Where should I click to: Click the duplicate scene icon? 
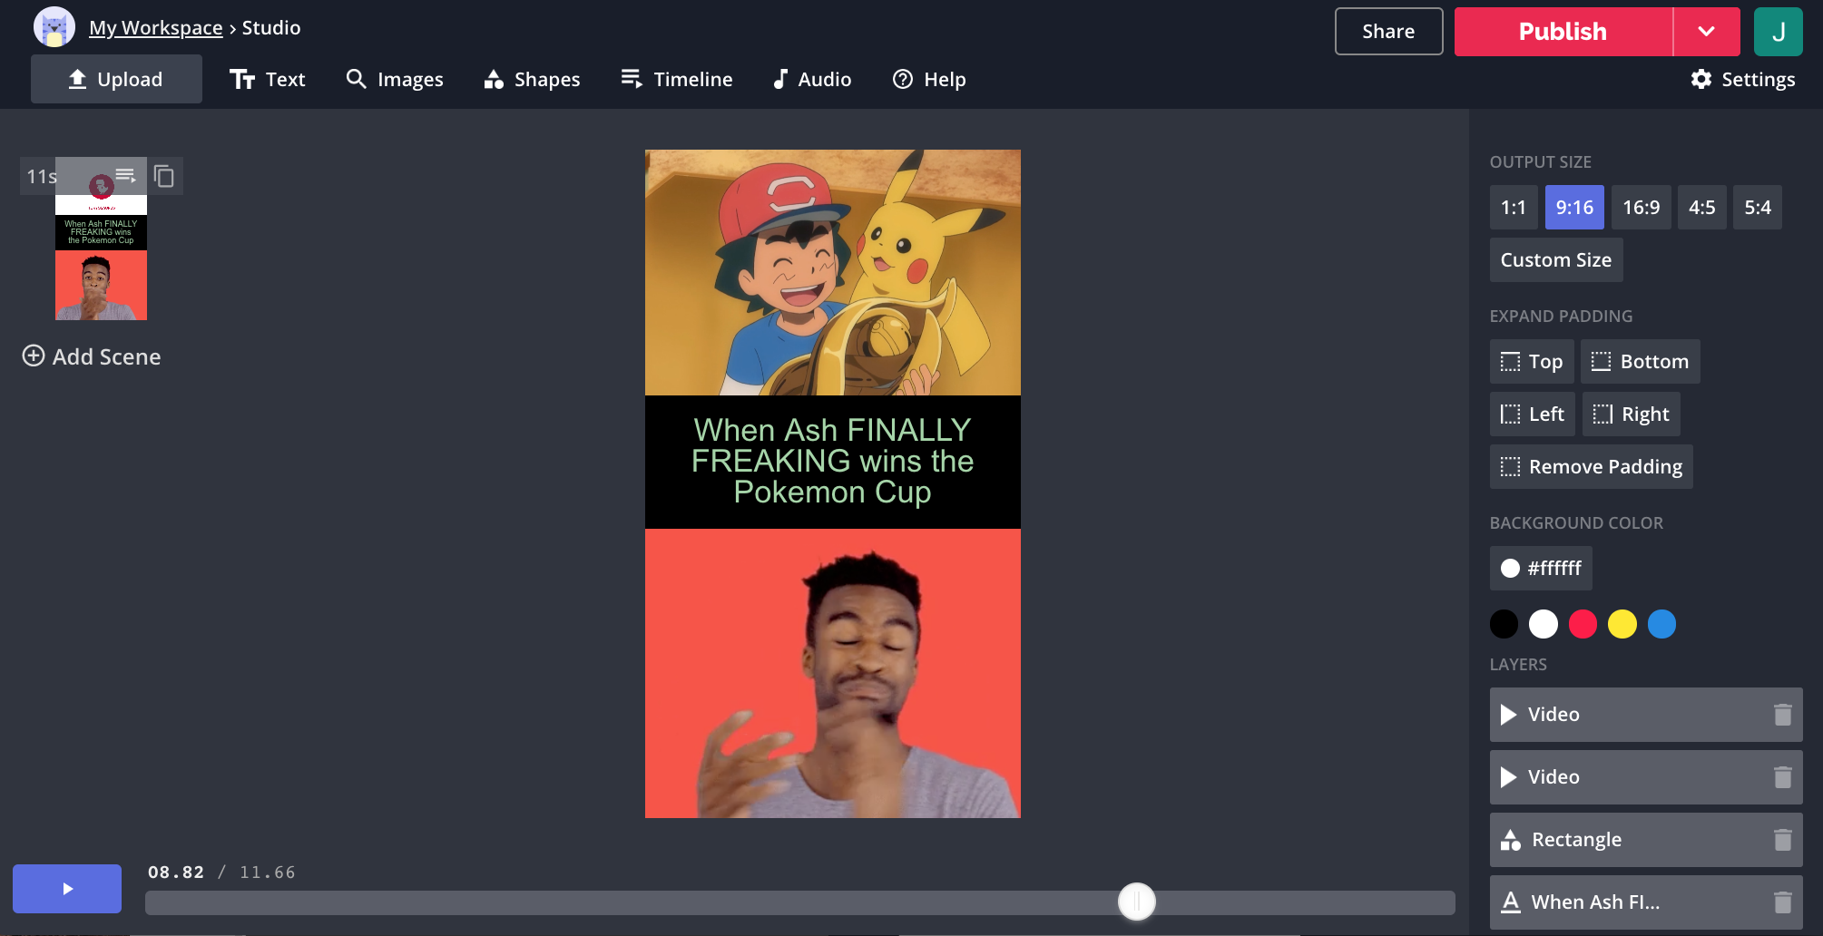click(x=164, y=176)
